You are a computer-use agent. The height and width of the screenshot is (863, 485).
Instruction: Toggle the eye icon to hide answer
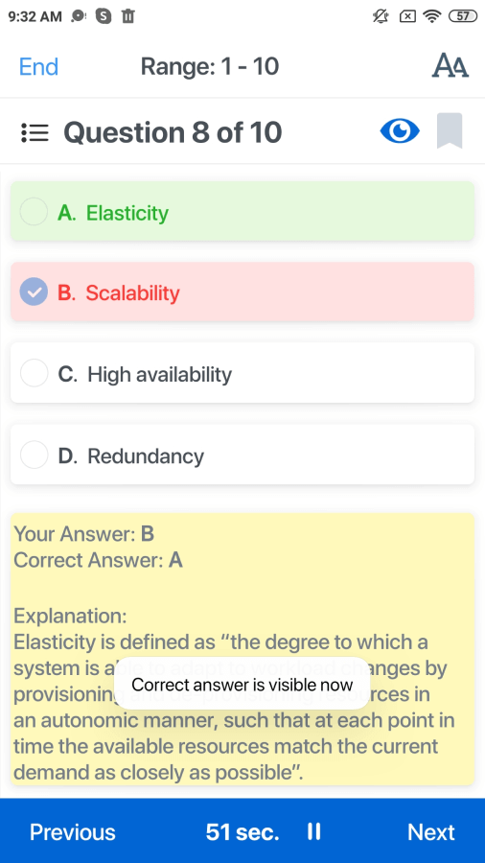[400, 131]
